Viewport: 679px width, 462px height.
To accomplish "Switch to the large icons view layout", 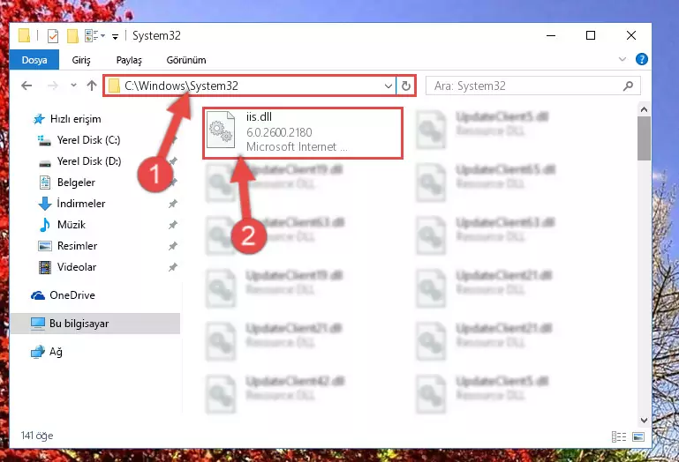I will (x=638, y=436).
